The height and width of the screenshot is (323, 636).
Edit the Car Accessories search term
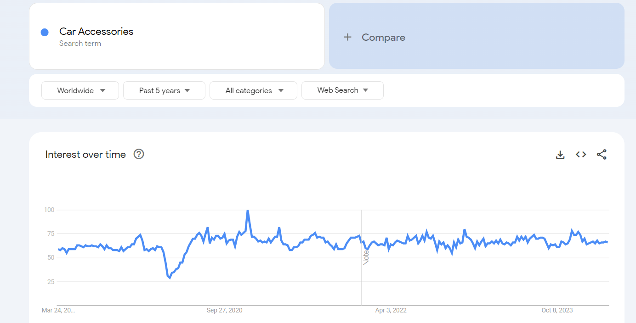pos(96,31)
